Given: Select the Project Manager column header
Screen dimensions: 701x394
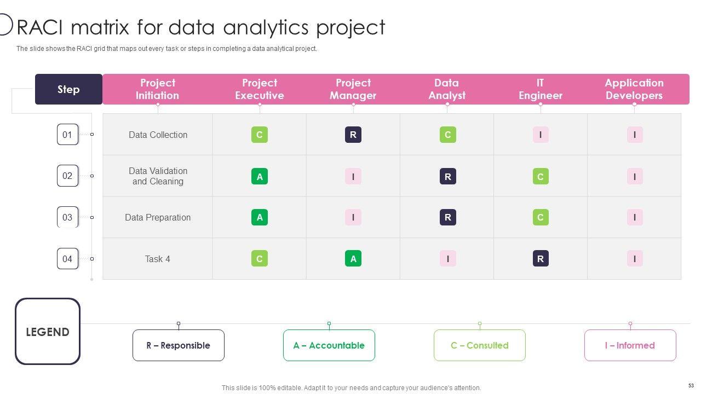Looking at the screenshot, I should (353, 89).
